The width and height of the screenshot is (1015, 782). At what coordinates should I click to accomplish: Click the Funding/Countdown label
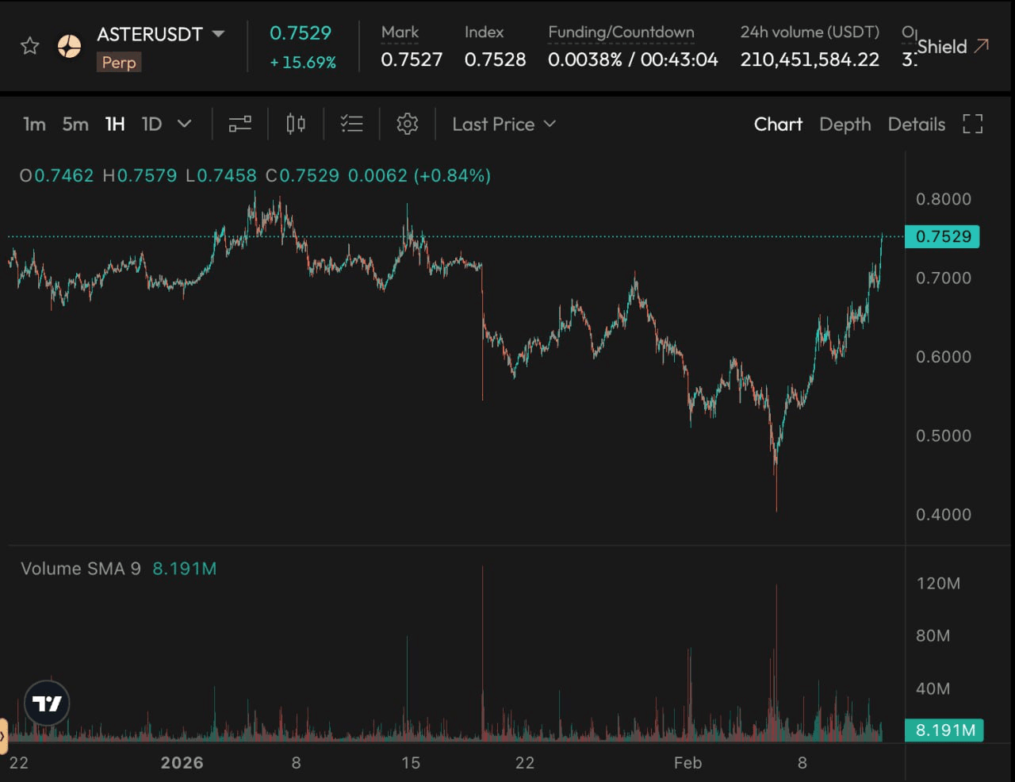pos(621,33)
